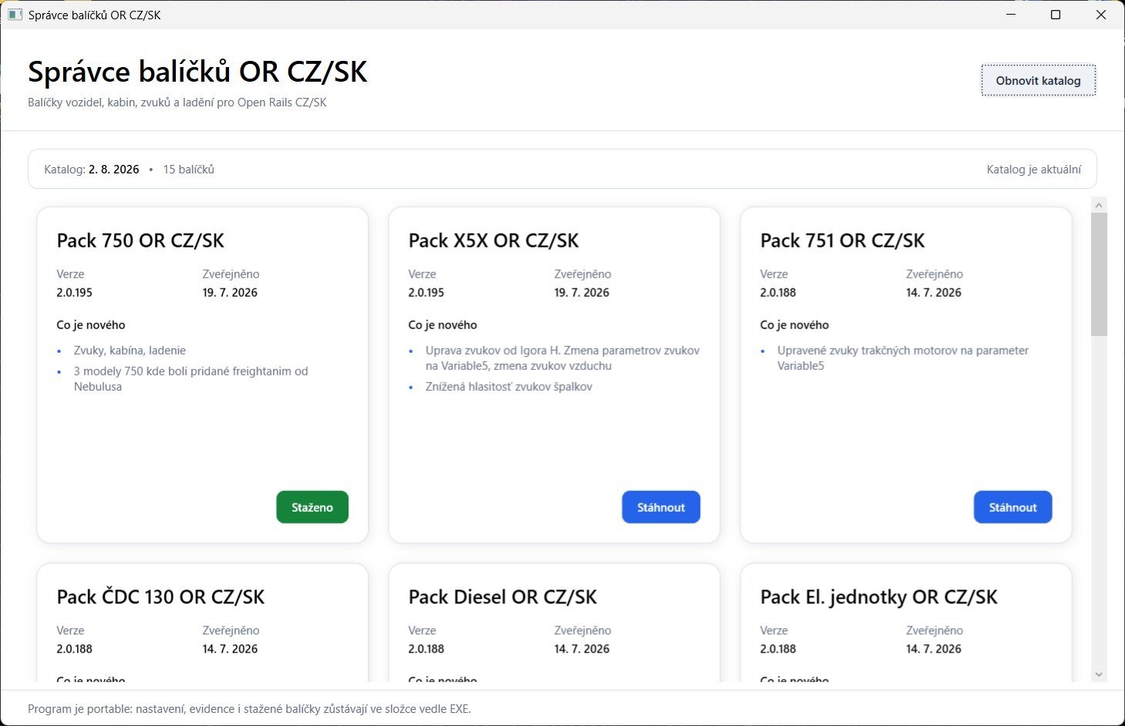Select the Pack El. jednotky OR CZ/SK title

[x=879, y=597]
